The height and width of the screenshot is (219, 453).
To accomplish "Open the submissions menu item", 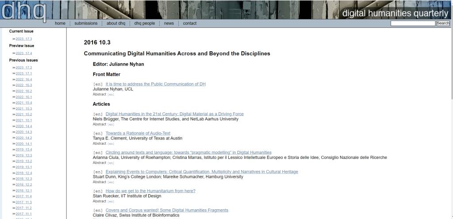I will [x=86, y=23].
